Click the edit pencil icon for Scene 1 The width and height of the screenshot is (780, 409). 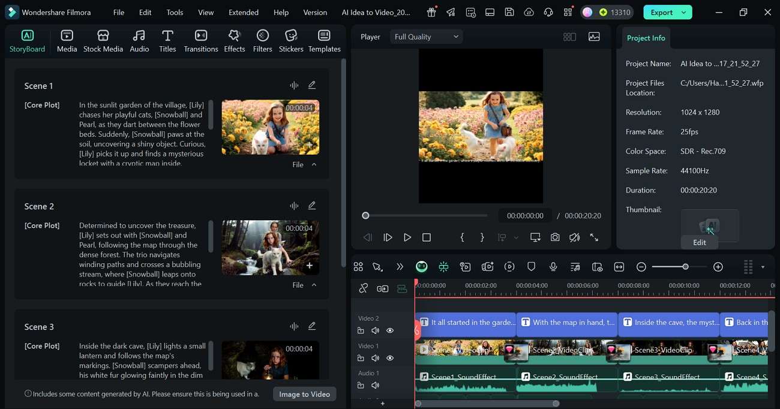(x=312, y=85)
